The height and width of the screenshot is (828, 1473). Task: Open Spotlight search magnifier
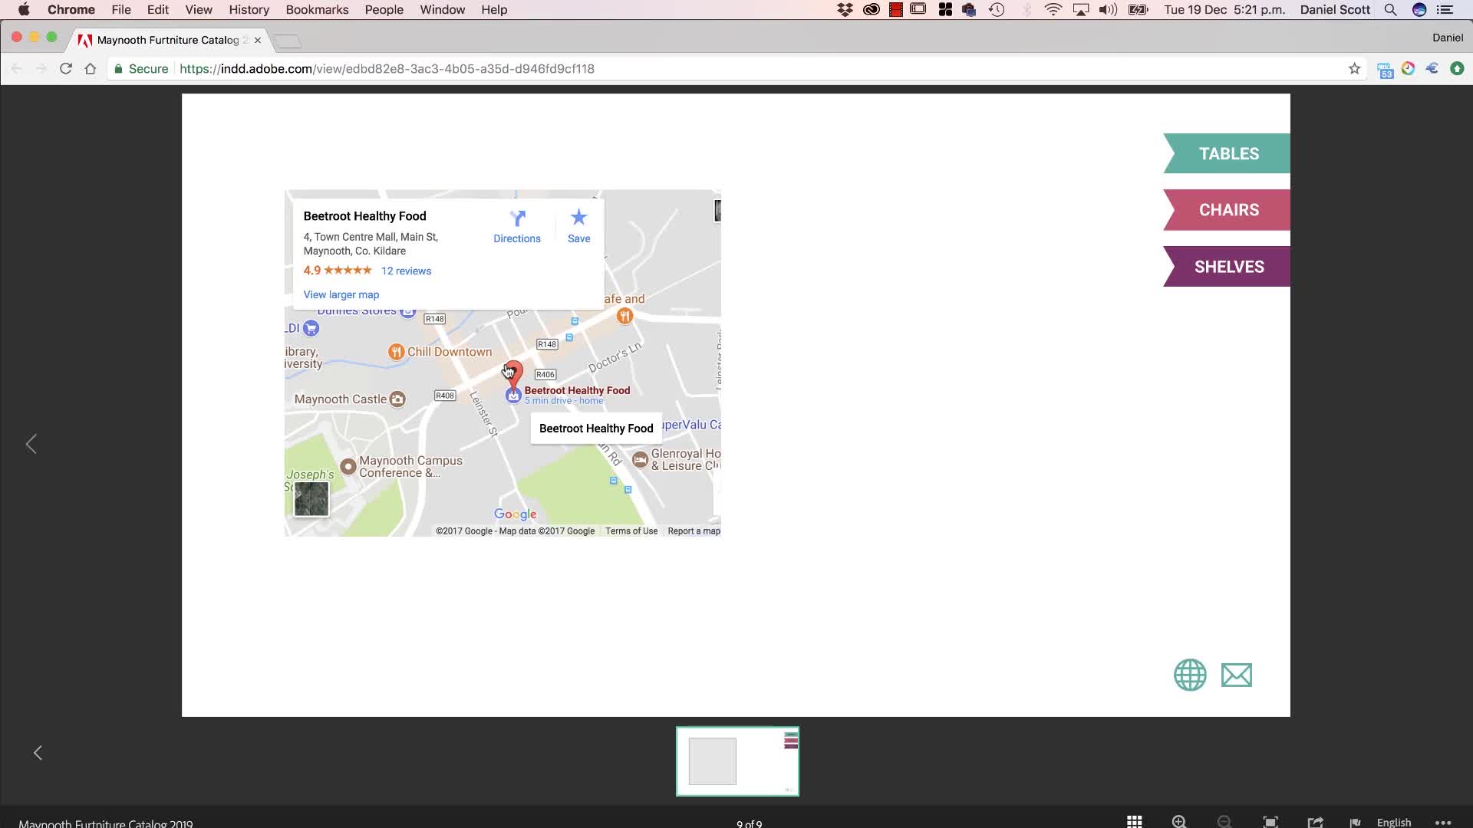(1390, 9)
